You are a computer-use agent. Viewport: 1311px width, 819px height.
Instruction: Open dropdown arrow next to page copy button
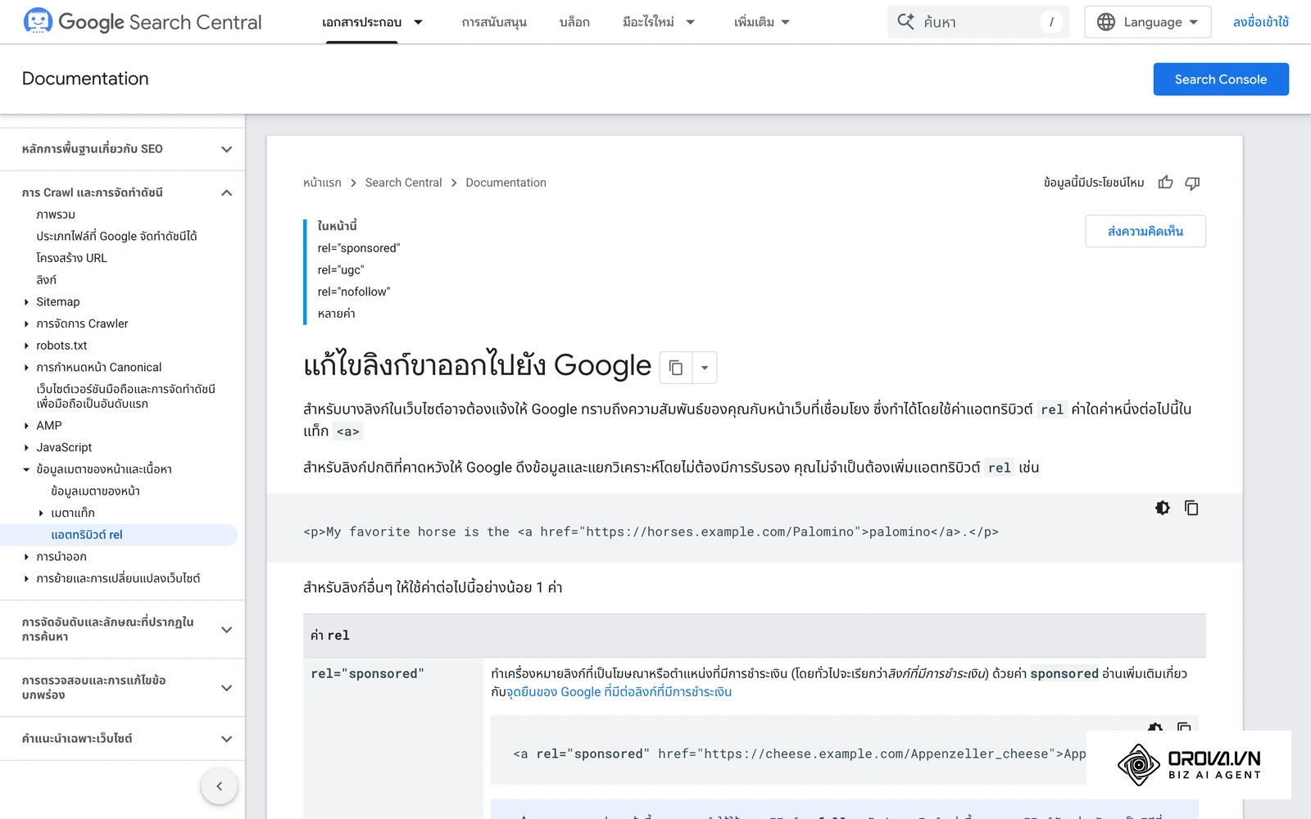705,368
